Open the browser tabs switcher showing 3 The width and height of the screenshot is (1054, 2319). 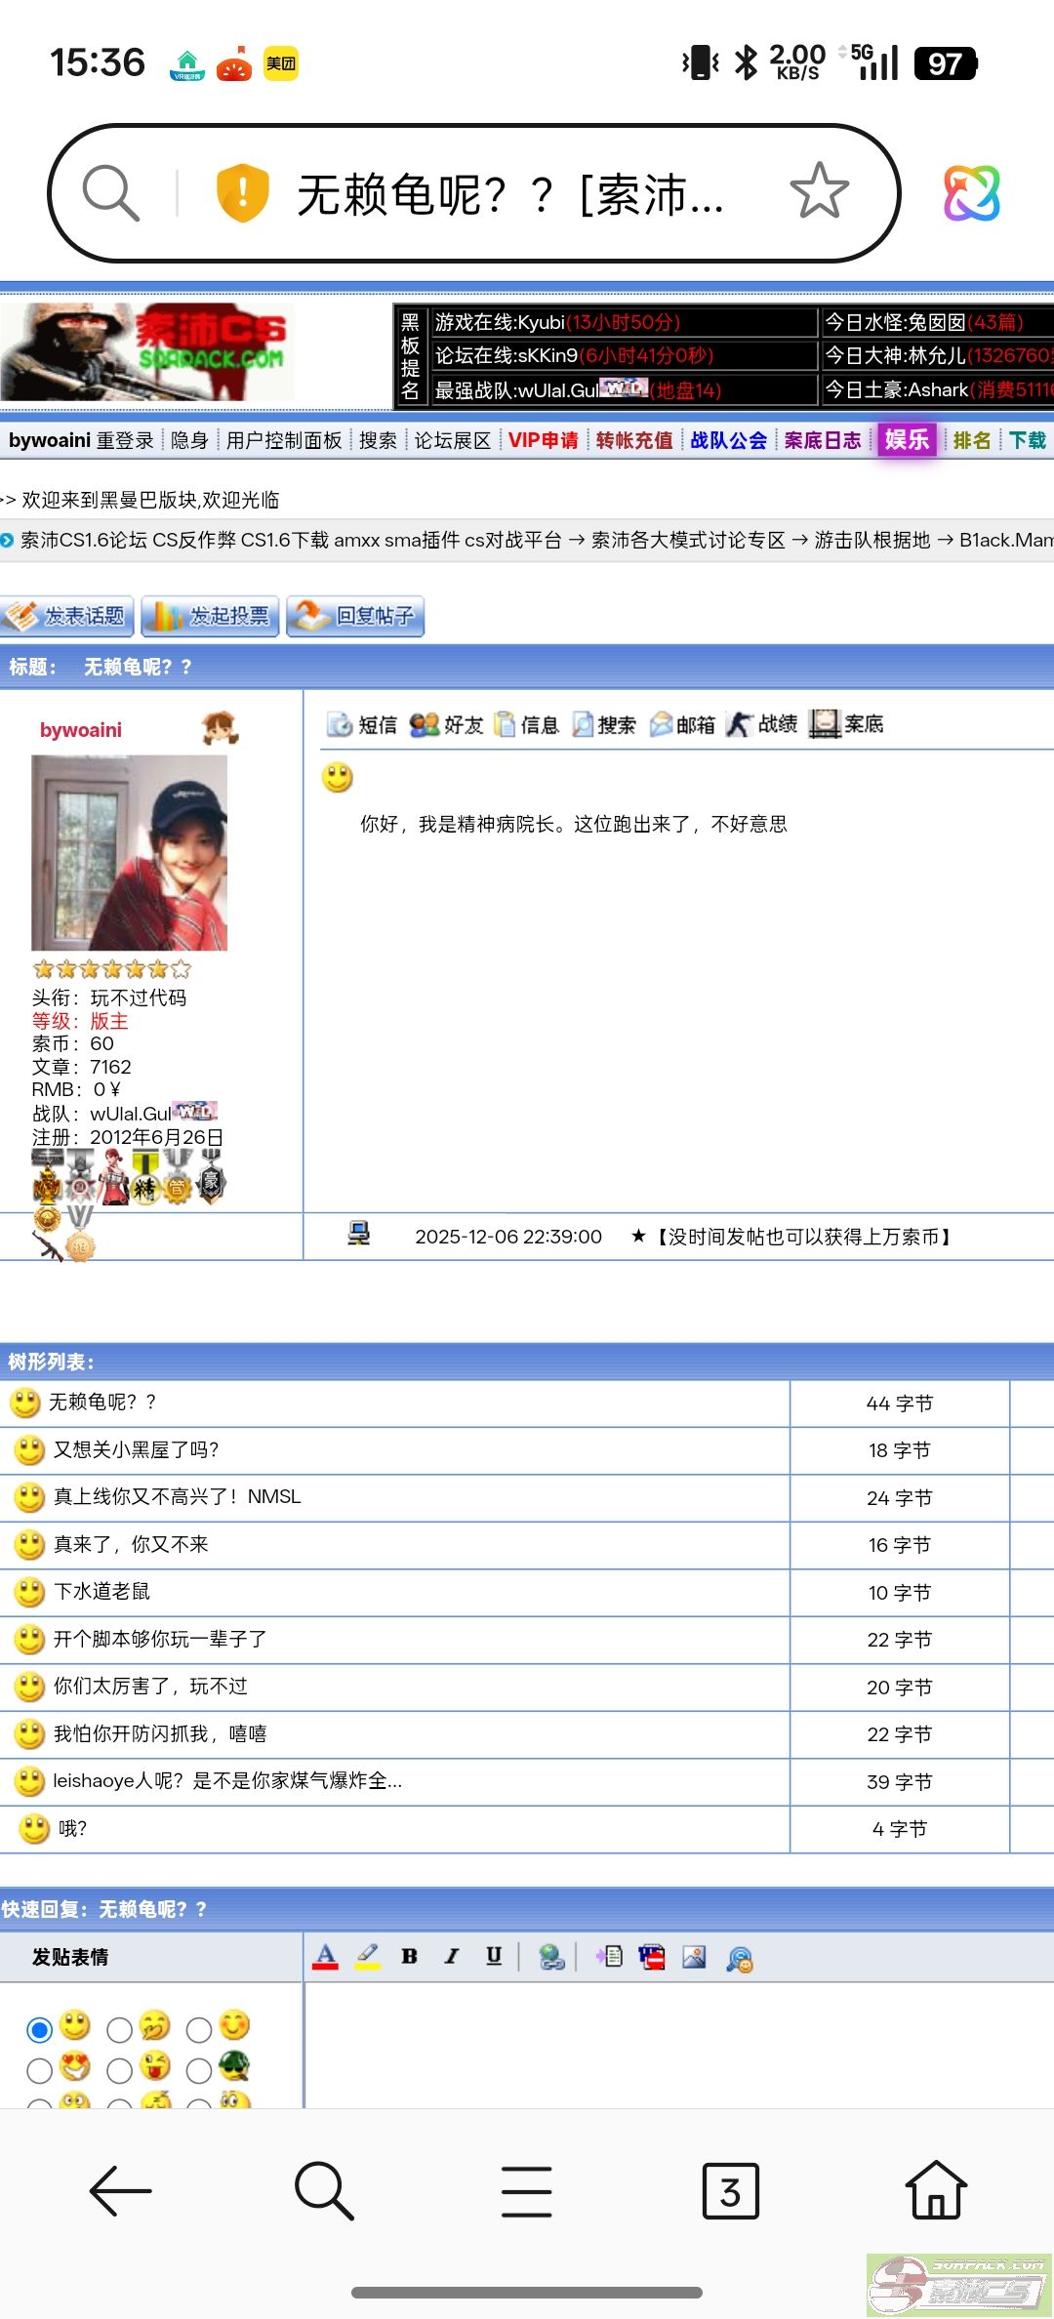(x=730, y=2191)
